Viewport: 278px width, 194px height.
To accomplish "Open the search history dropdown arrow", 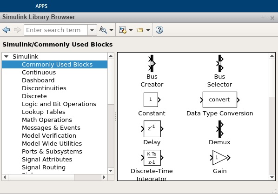I will point(92,30).
